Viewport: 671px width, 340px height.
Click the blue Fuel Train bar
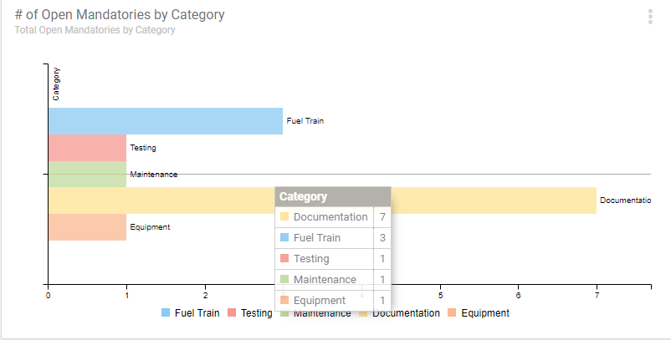[166, 121]
